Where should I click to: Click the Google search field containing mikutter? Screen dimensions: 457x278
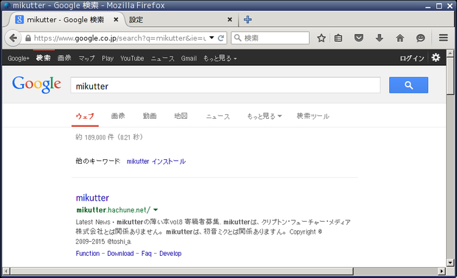[x=225, y=85]
